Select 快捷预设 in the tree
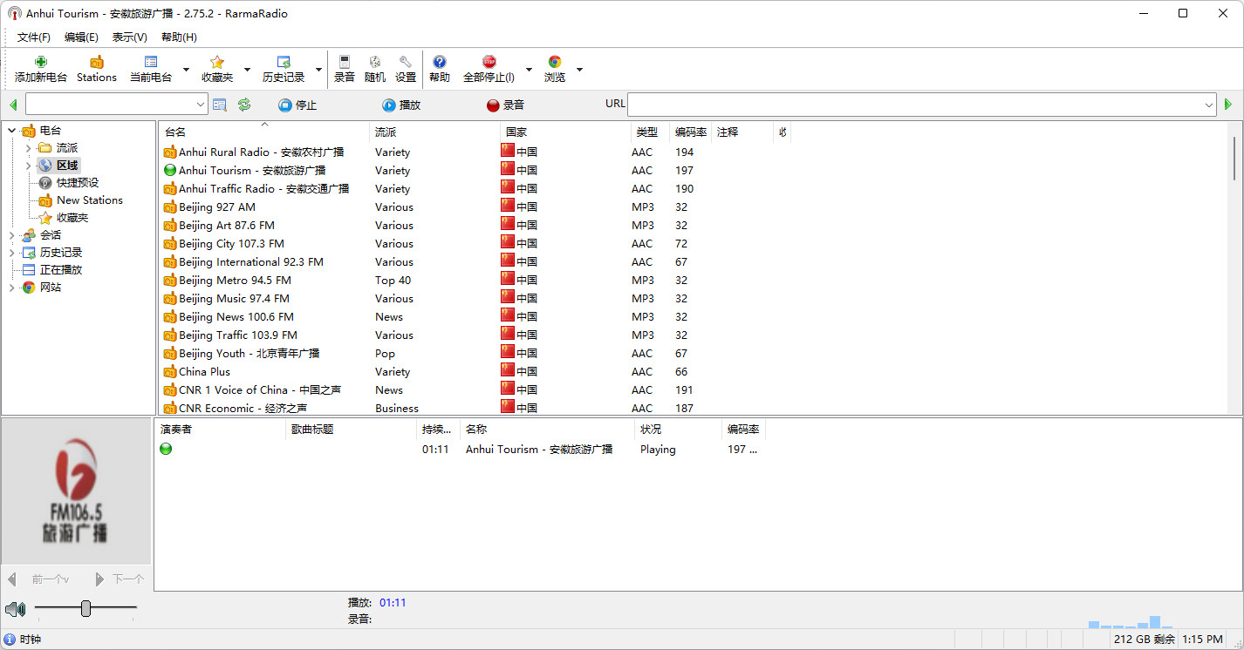The image size is (1244, 650). (x=78, y=183)
